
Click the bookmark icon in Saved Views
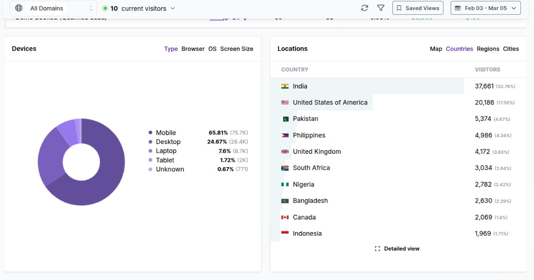[400, 8]
